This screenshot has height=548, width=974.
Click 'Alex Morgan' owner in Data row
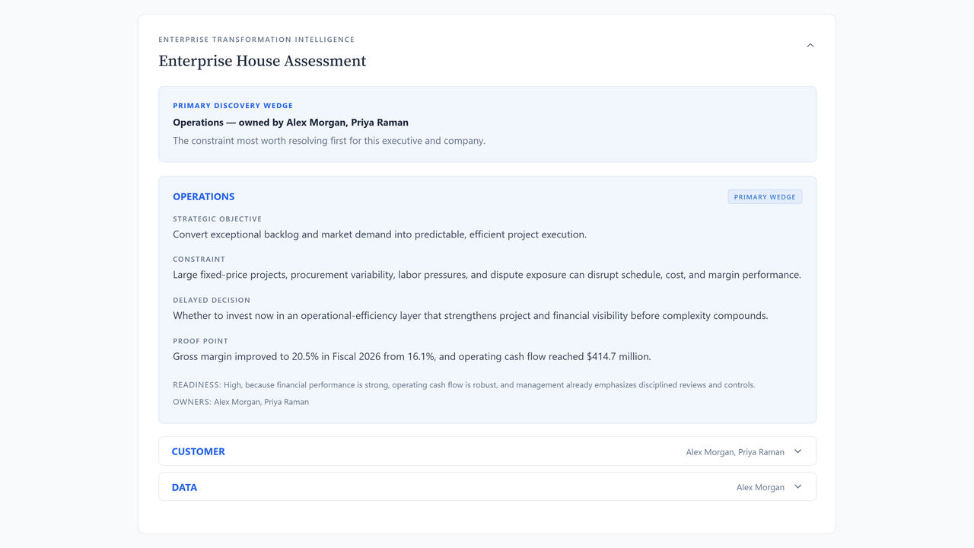[760, 487]
